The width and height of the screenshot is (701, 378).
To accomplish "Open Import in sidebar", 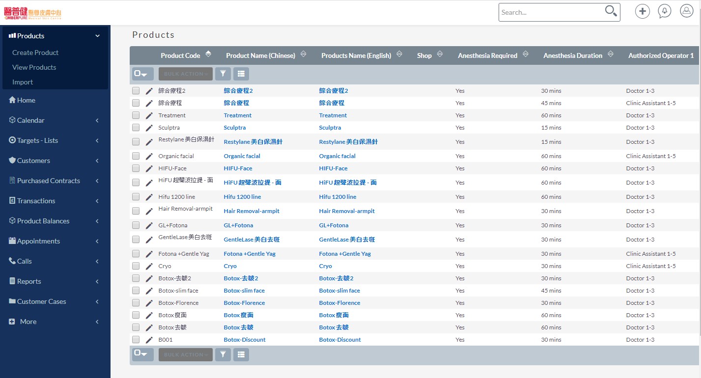I will (x=23, y=82).
